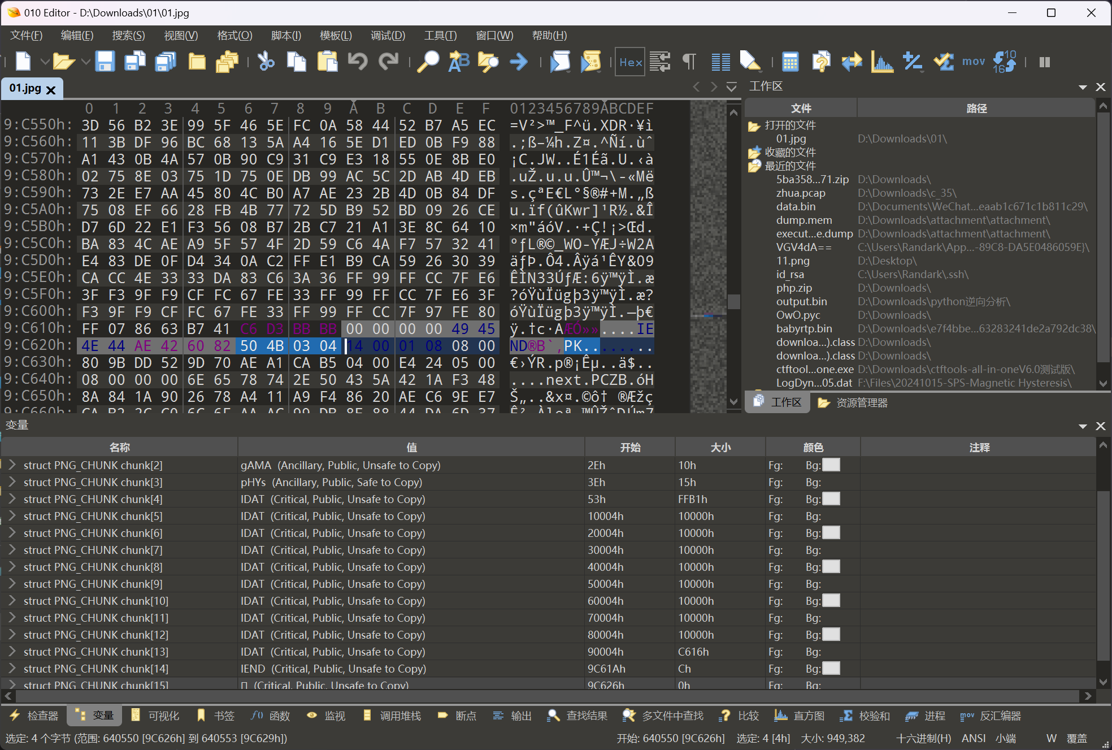The height and width of the screenshot is (750, 1112).
Task: Click the mov disassembler icon
Action: click(974, 61)
